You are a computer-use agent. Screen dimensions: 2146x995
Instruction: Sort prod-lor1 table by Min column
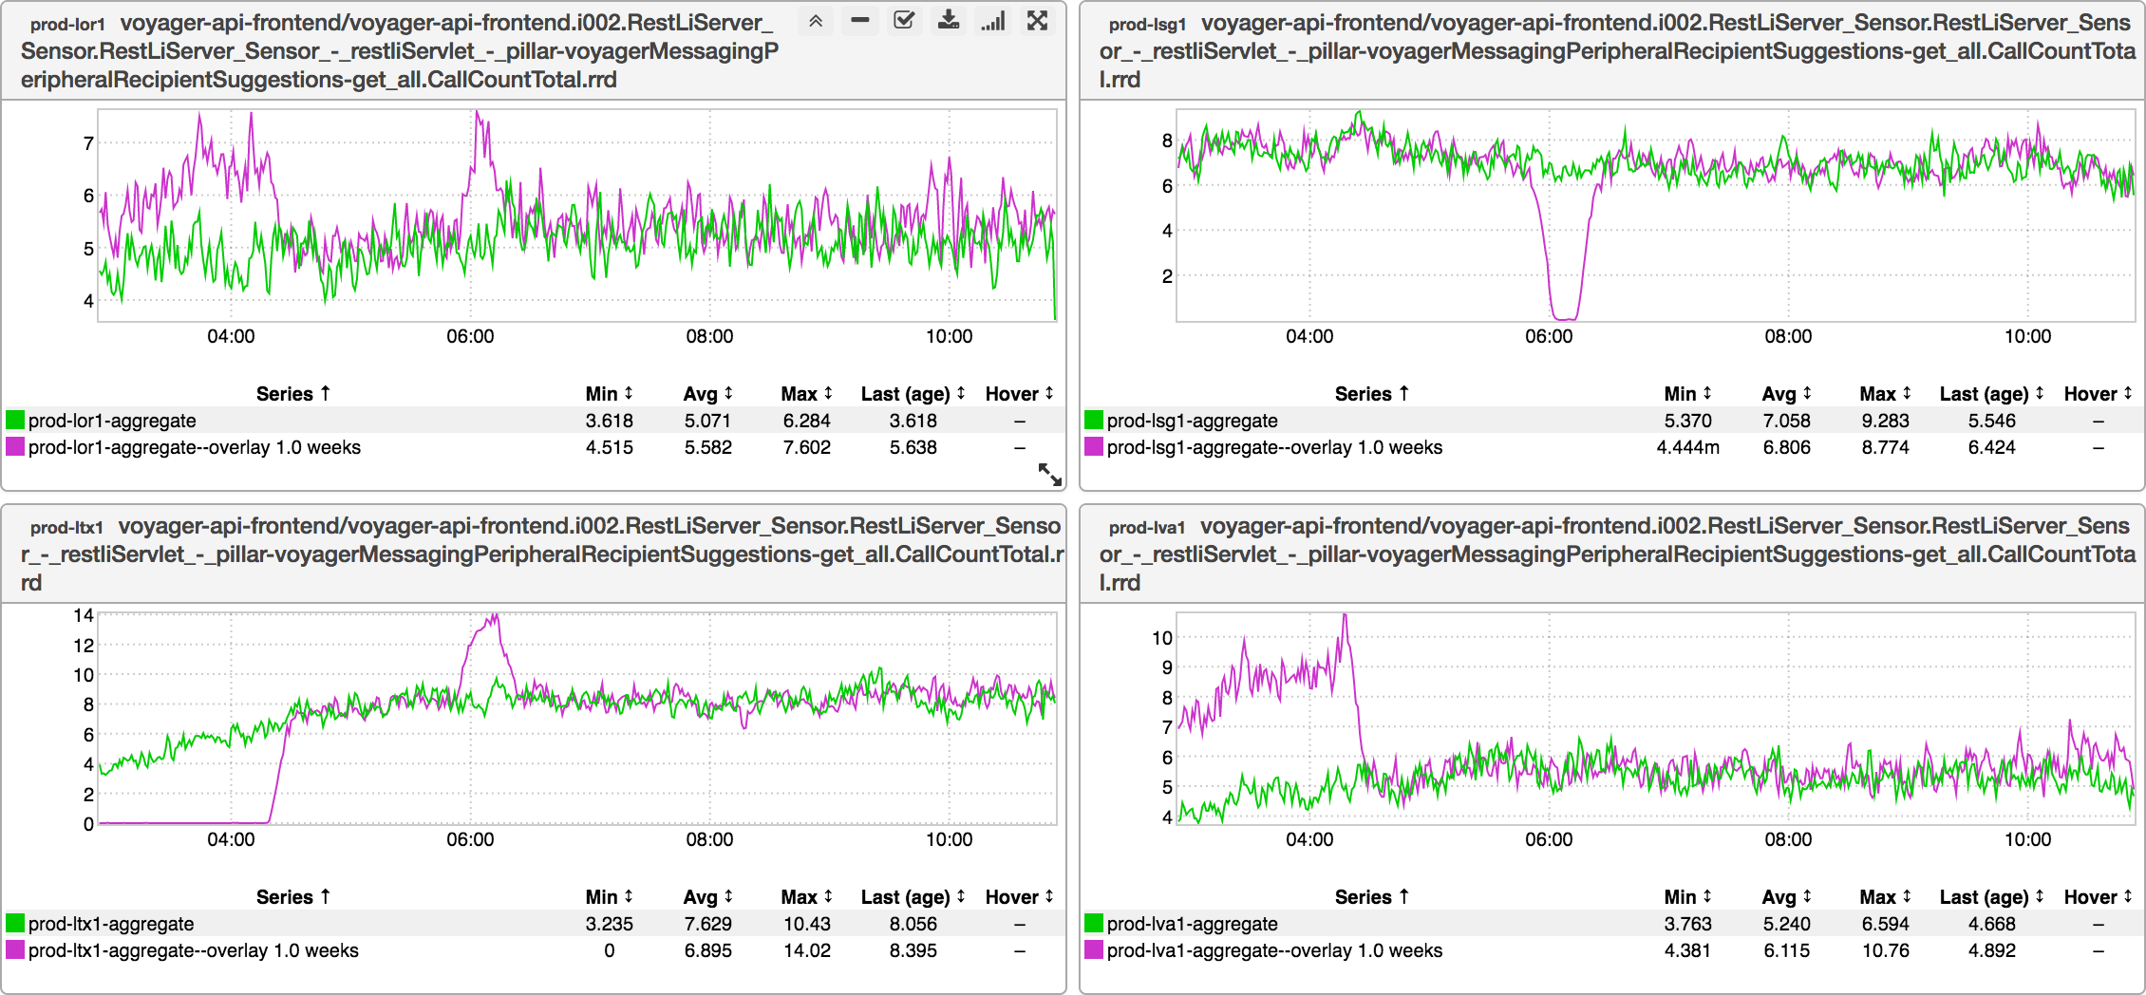point(609,394)
